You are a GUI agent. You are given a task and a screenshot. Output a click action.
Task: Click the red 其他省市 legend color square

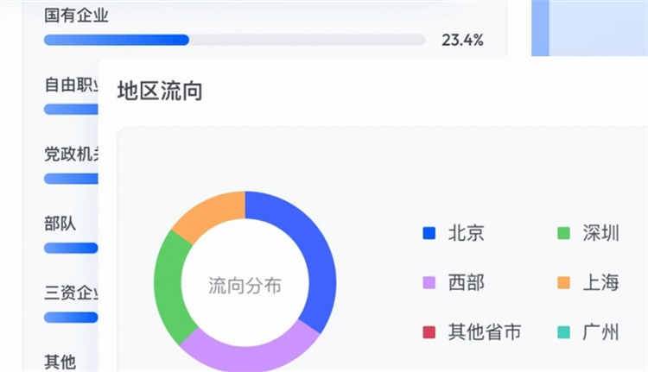[429, 332]
